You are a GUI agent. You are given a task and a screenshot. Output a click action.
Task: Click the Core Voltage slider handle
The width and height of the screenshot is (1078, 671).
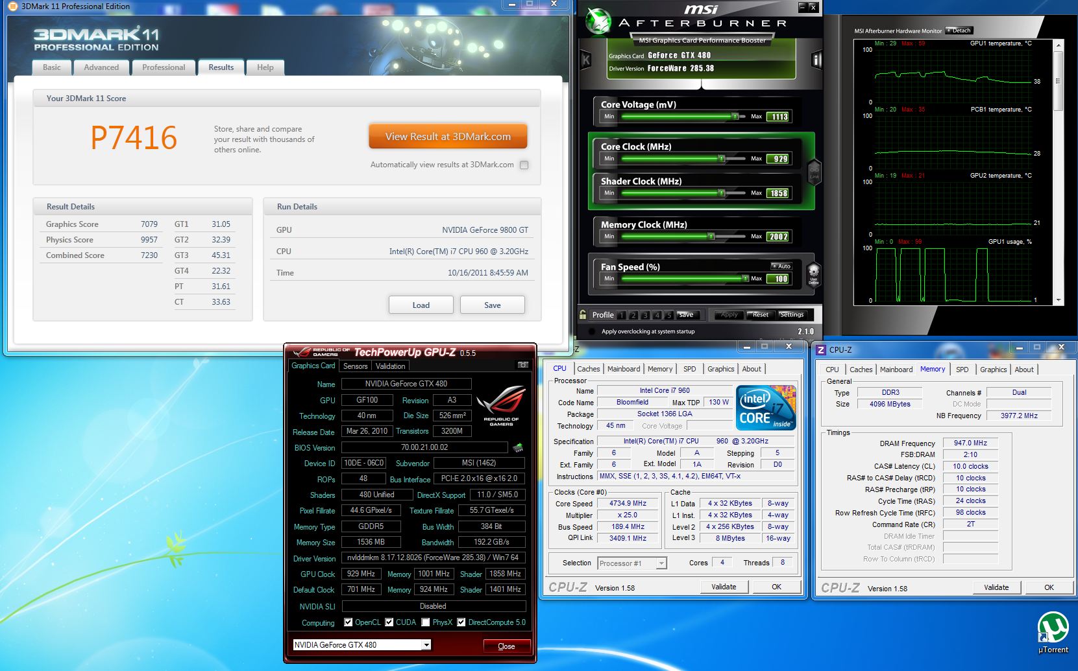click(735, 117)
